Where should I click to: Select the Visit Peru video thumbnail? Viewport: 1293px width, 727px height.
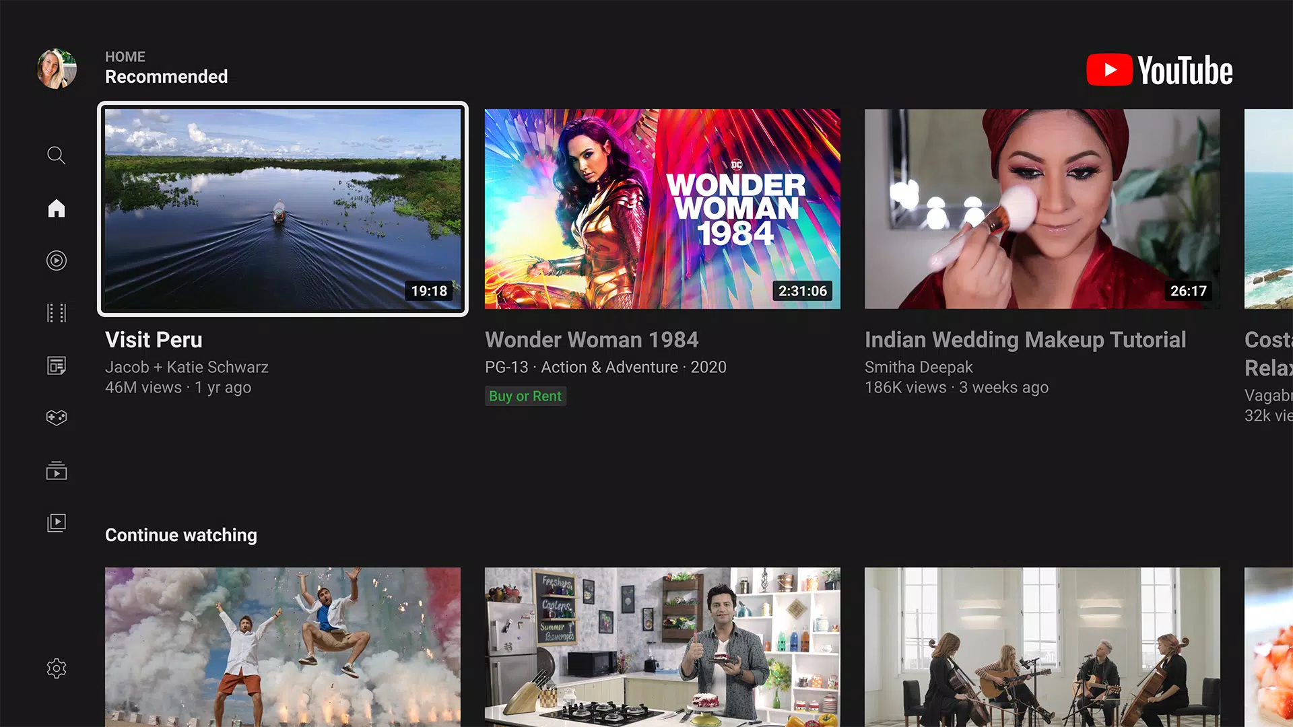click(x=284, y=209)
